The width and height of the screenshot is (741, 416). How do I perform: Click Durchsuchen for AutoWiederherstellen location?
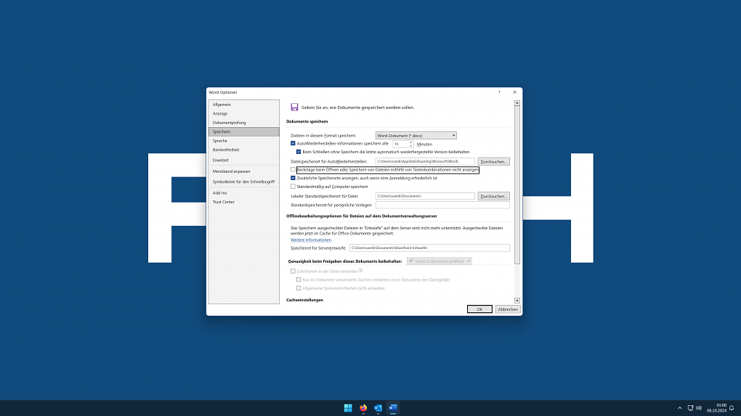(x=493, y=161)
